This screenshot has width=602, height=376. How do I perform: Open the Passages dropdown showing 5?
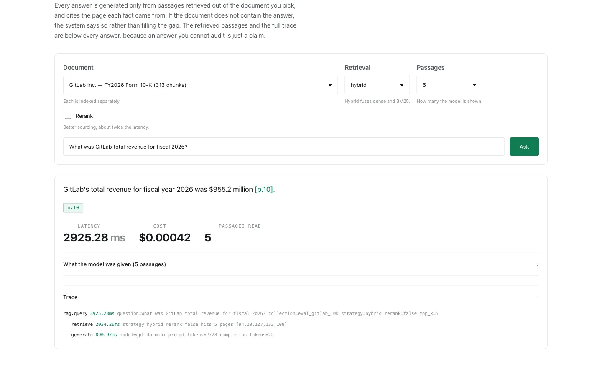click(449, 85)
